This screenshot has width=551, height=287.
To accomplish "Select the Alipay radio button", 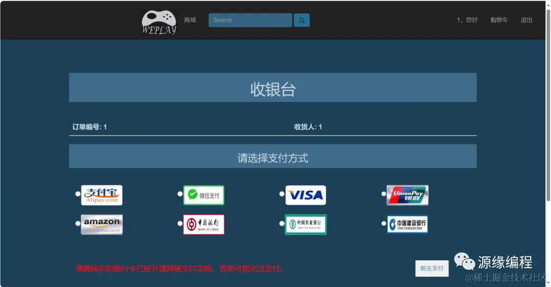I will pyautogui.click(x=78, y=194).
